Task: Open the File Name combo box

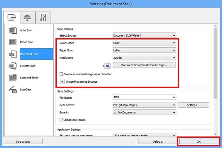Action: (x=144, y=97)
